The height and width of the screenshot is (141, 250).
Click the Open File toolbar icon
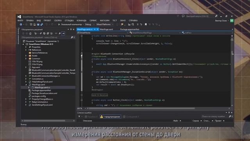pyautogui.click(x=35, y=24)
